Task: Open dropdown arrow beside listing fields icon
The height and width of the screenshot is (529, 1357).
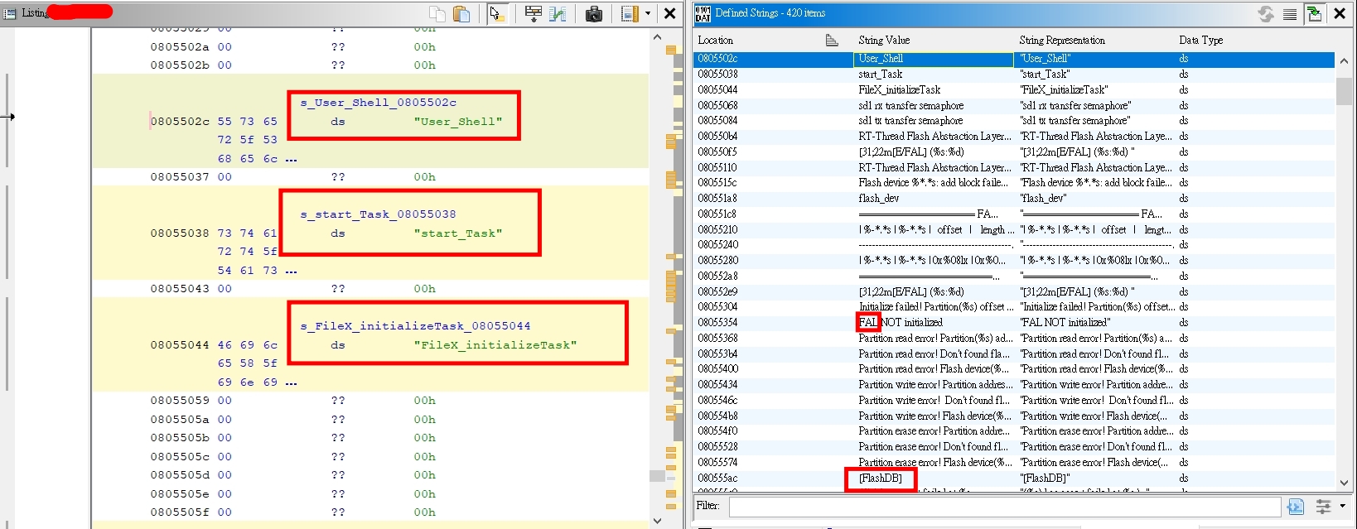Action: pyautogui.click(x=648, y=13)
